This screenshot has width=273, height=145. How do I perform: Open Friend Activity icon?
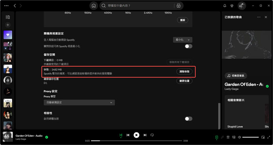point(232,6)
